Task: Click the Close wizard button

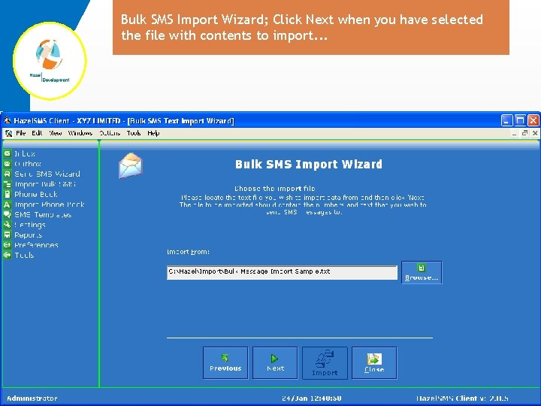Action: (x=374, y=363)
